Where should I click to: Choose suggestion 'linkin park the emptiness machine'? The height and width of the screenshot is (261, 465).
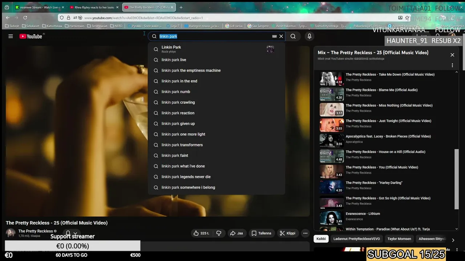click(x=217, y=70)
